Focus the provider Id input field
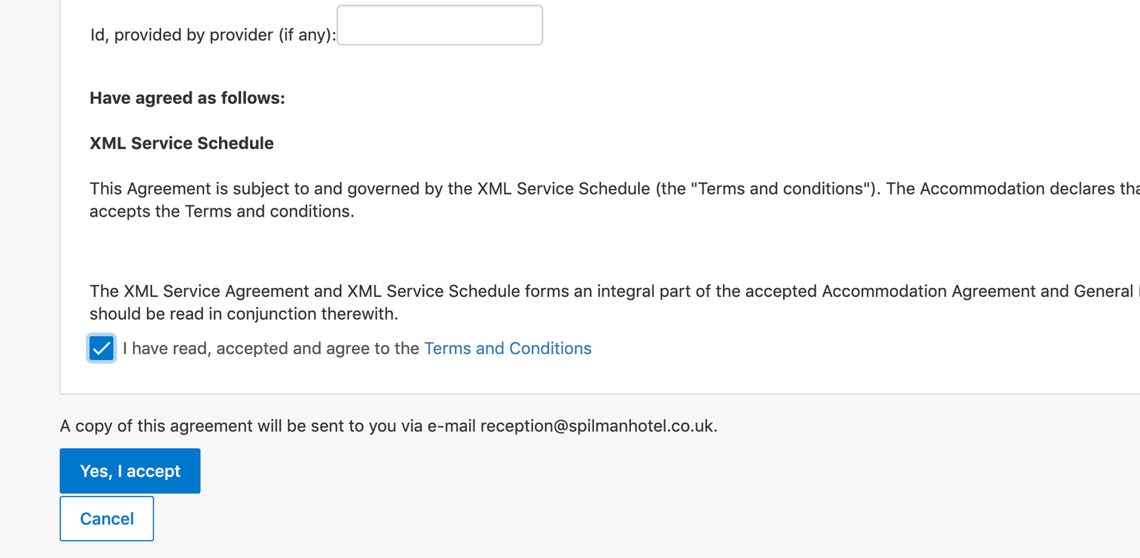Image resolution: width=1140 pixels, height=558 pixels. coord(439,25)
